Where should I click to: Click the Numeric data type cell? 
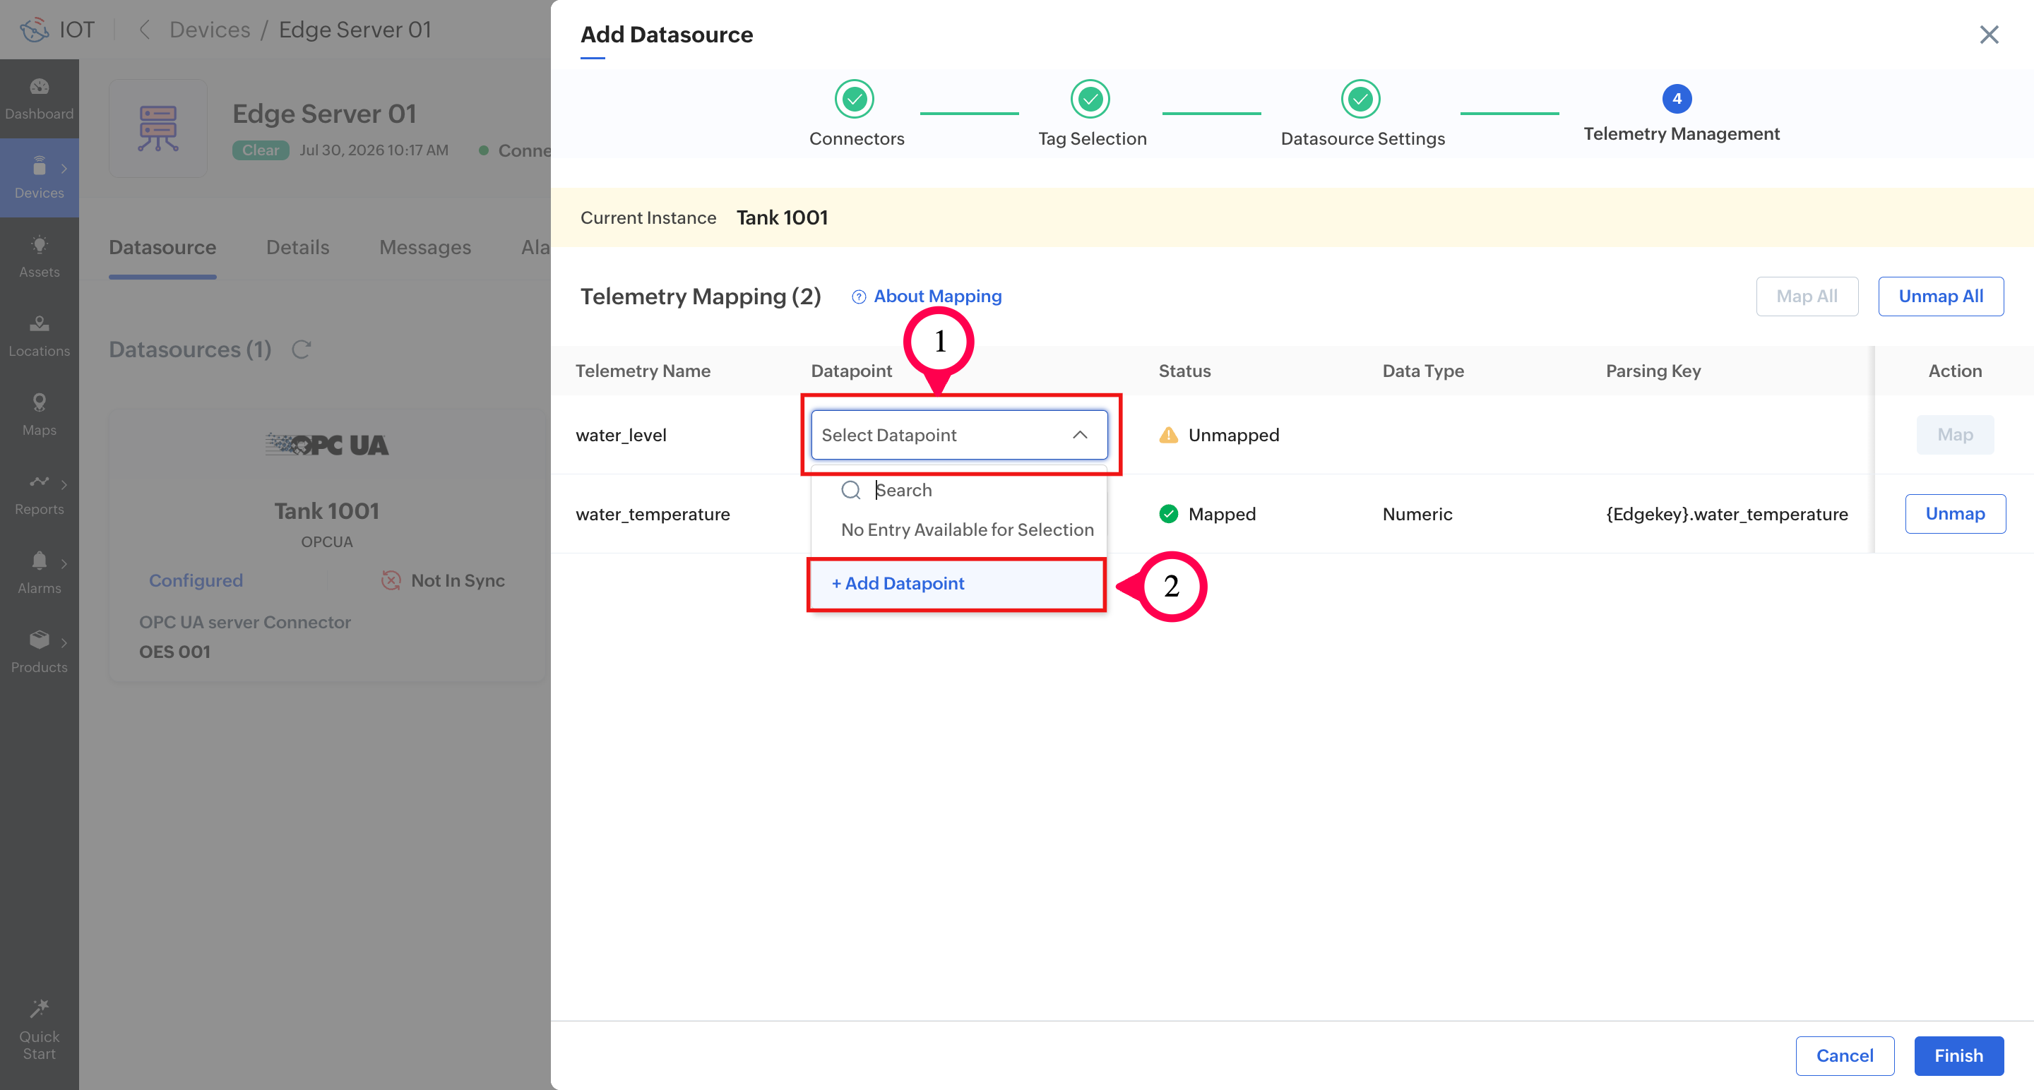(x=1417, y=514)
